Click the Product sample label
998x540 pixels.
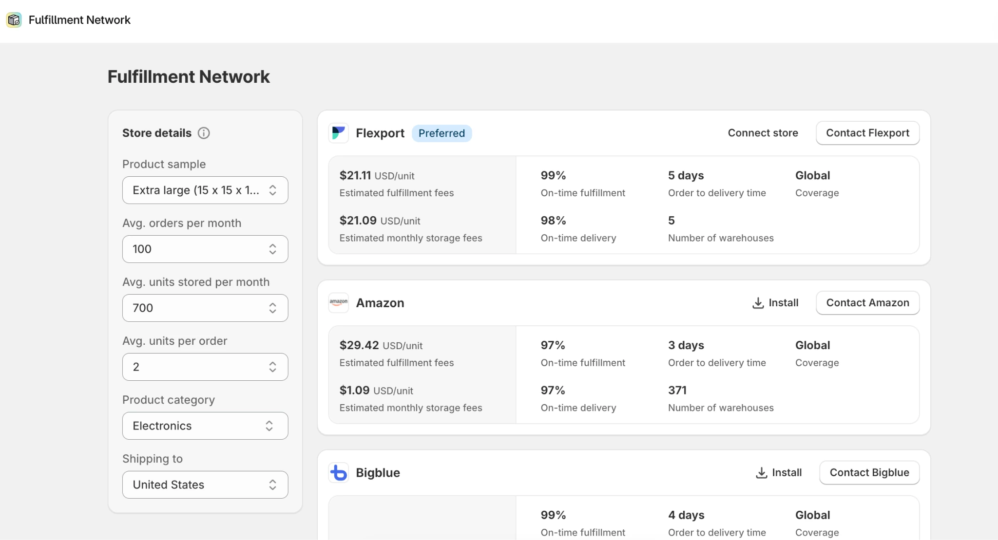(x=164, y=164)
